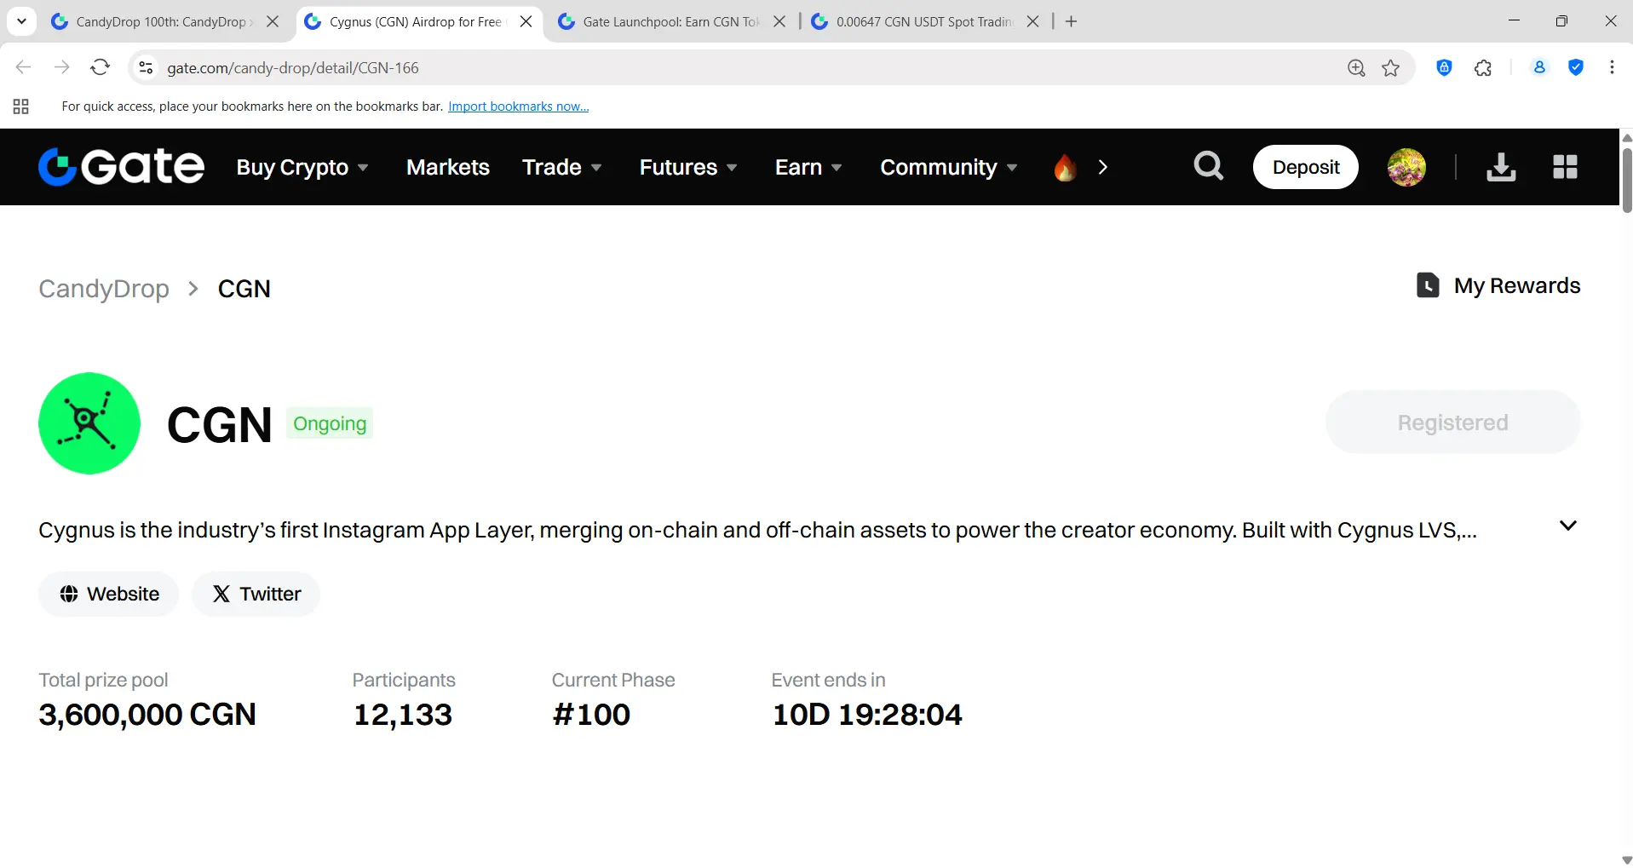
Task: Expand the full Cygnus description
Action: (x=1568, y=526)
